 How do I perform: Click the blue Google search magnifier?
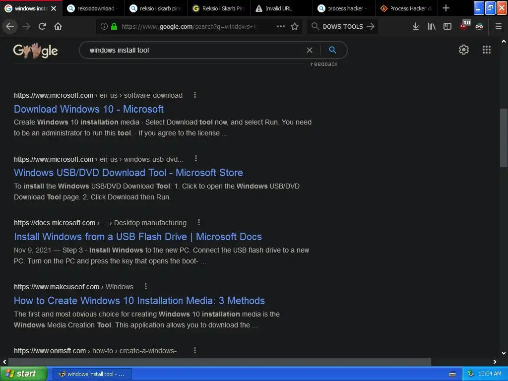(332, 50)
